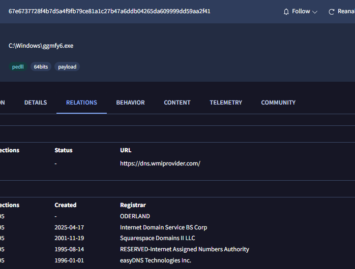
Task: Click the file path C:\Windows\ggmfy6.exe
Action: pos(41,46)
